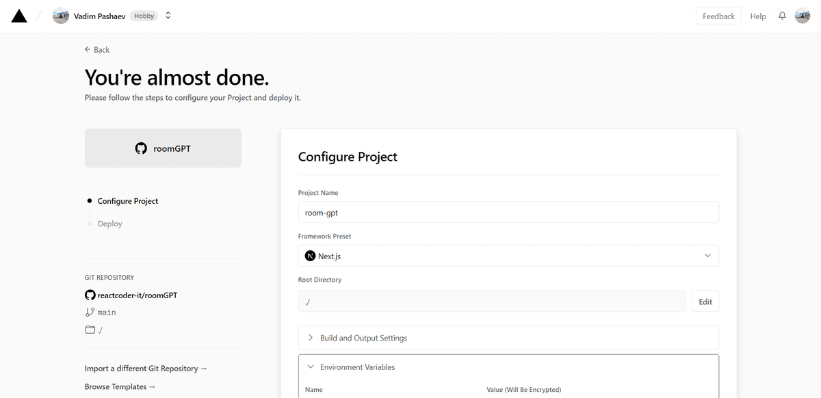Click the git branch icon next to main

(90, 313)
